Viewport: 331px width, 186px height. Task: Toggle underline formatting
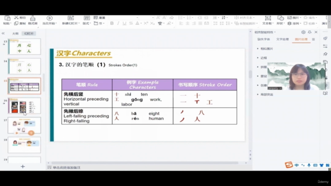(x=125, y=23)
